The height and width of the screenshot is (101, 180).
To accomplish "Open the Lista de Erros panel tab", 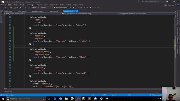I will pyautogui.click(x=8, y=91).
